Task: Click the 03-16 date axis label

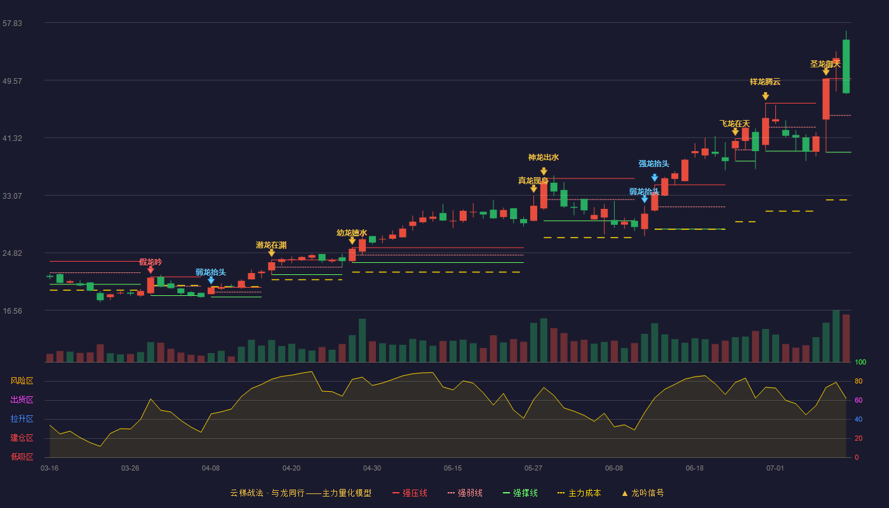Action: pyautogui.click(x=50, y=468)
